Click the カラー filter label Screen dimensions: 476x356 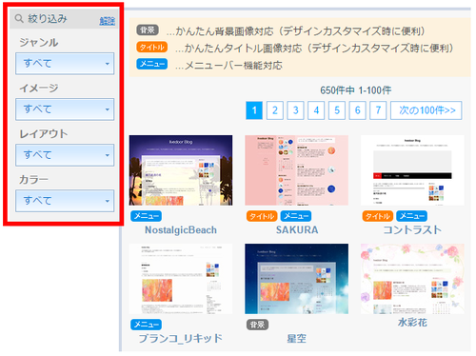click(33, 180)
